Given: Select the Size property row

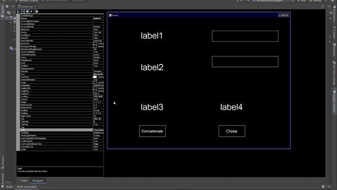Looking at the screenshot, I should tap(62, 119).
